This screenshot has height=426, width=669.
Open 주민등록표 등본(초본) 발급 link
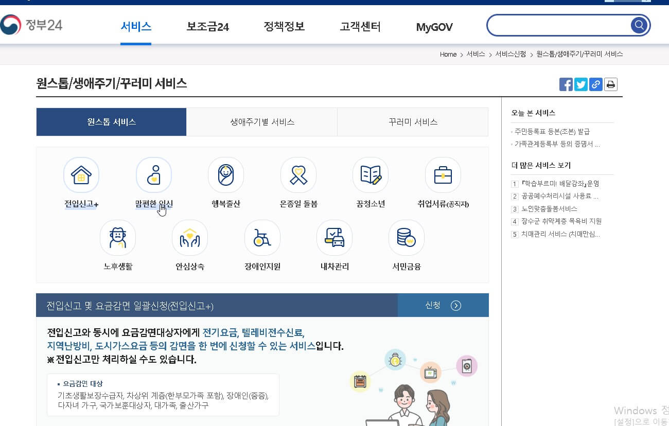pos(551,132)
